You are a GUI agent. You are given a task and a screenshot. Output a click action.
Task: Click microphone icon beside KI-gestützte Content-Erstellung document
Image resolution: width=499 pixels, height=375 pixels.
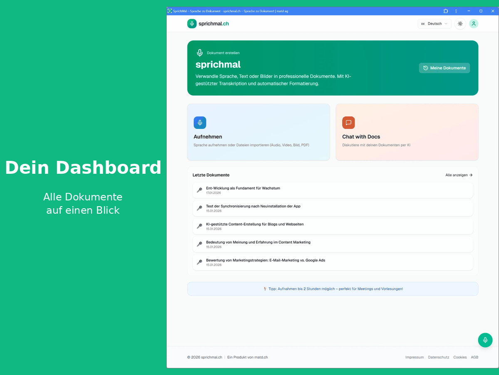click(x=200, y=226)
